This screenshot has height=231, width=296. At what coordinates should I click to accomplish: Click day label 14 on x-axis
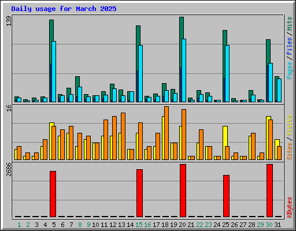pyautogui.click(x=130, y=225)
